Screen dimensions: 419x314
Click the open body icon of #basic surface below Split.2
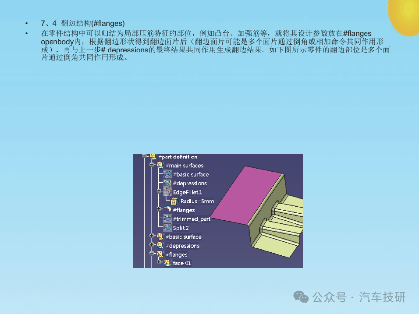pos(160,236)
